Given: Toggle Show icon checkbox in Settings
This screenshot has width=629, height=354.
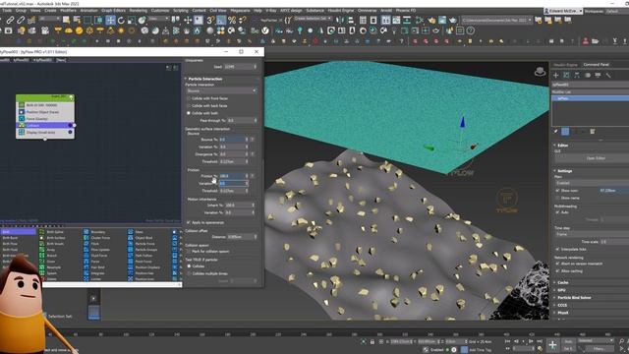Looking at the screenshot, I should tap(557, 190).
